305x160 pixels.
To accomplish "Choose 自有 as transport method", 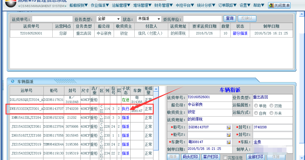I will click(256, 113).
